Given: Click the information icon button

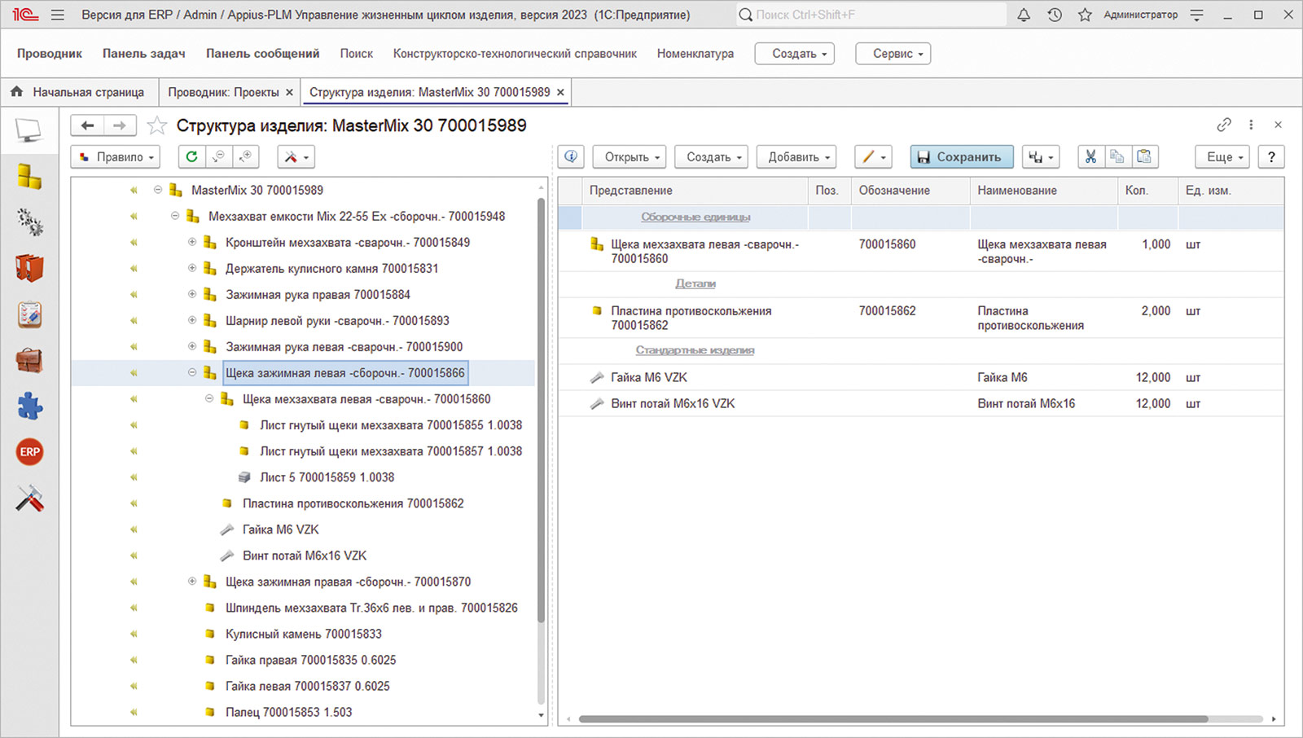Looking at the screenshot, I should pyautogui.click(x=571, y=156).
